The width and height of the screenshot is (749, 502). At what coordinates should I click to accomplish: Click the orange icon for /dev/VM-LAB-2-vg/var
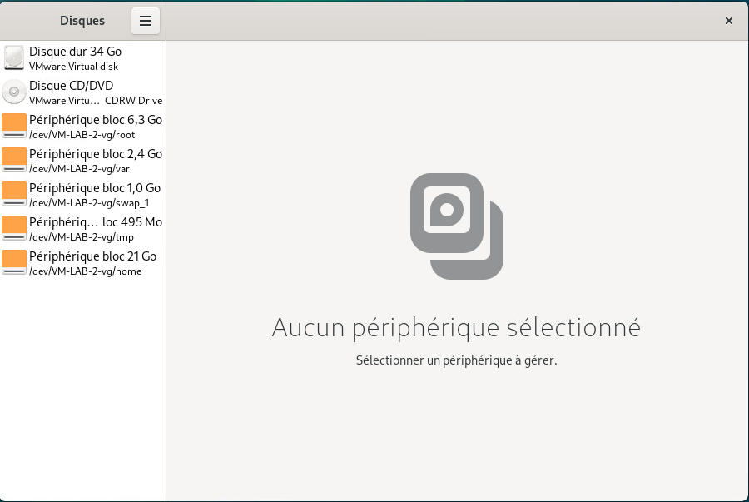click(14, 160)
